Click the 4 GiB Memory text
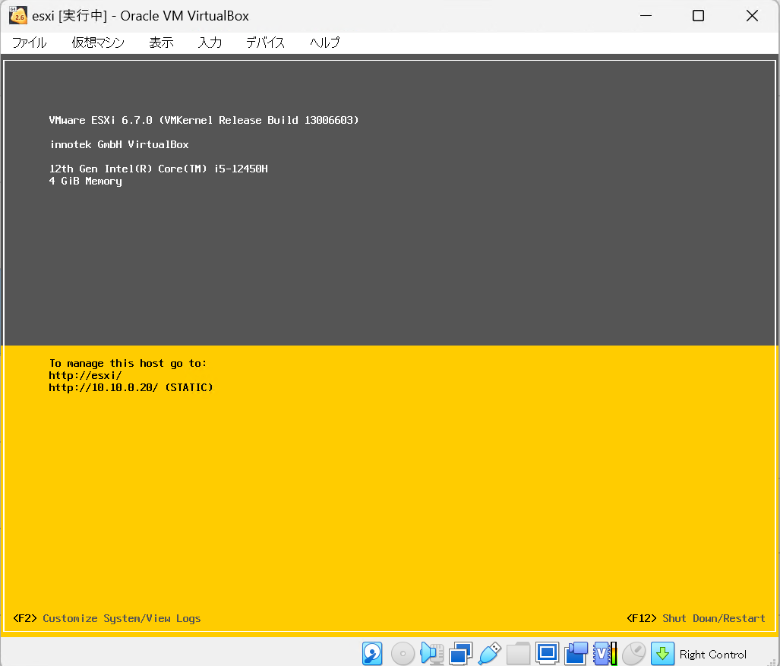Image resolution: width=780 pixels, height=666 pixels. [86, 181]
